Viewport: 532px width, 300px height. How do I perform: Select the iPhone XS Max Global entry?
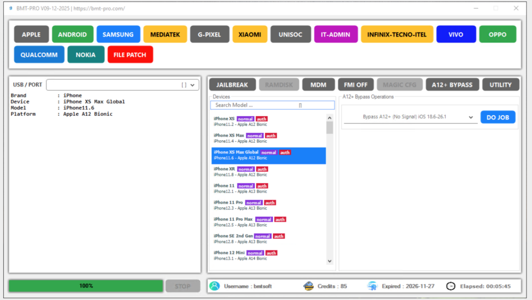pyautogui.click(x=268, y=155)
